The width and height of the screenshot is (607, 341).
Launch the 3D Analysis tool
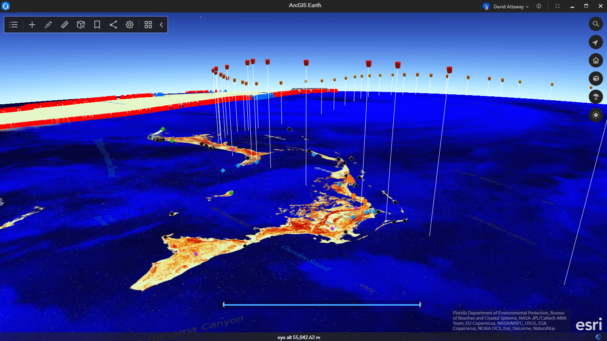point(81,25)
